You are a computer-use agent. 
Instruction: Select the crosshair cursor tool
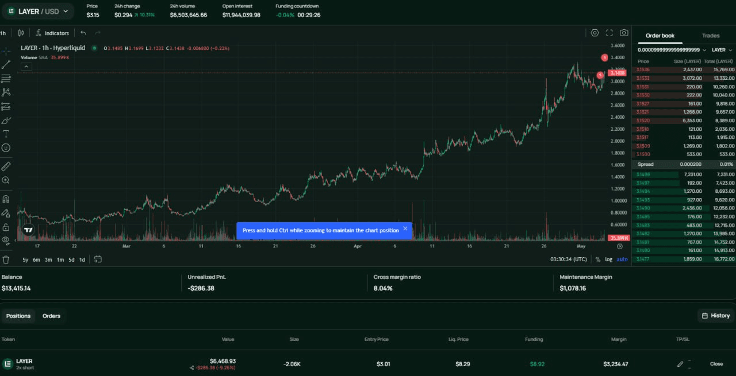[6, 51]
